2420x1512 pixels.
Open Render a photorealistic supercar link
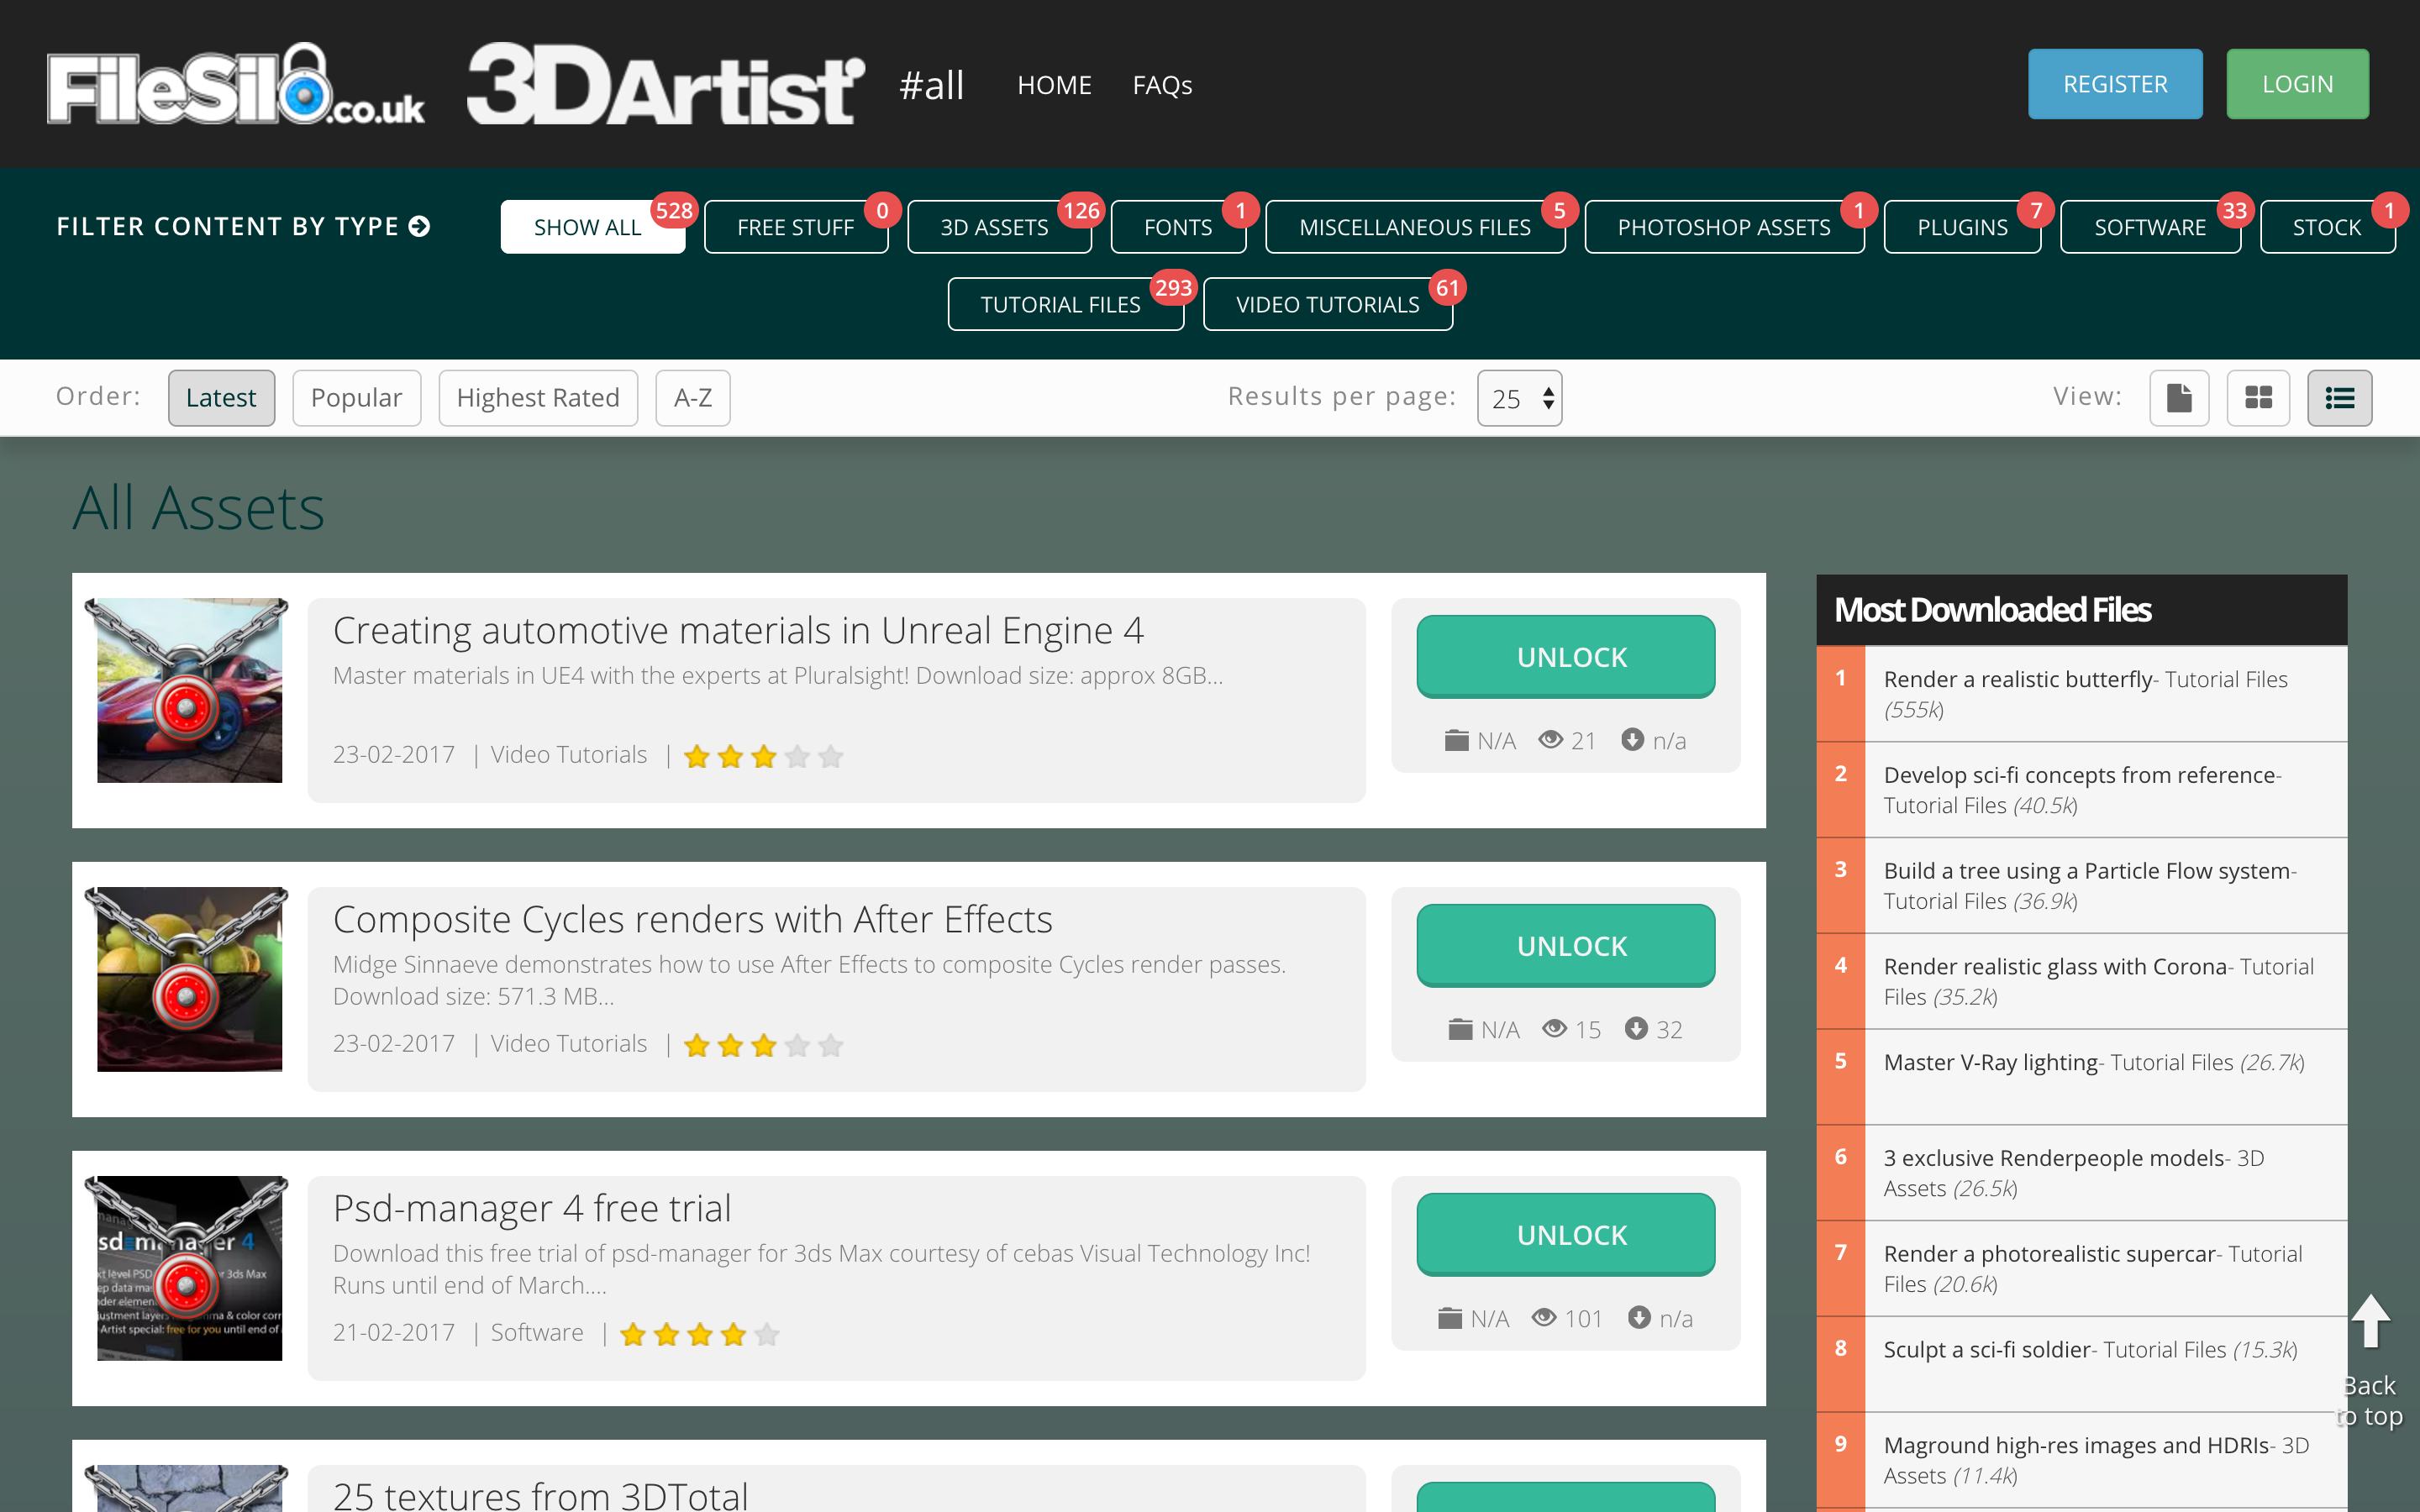2050,1254
